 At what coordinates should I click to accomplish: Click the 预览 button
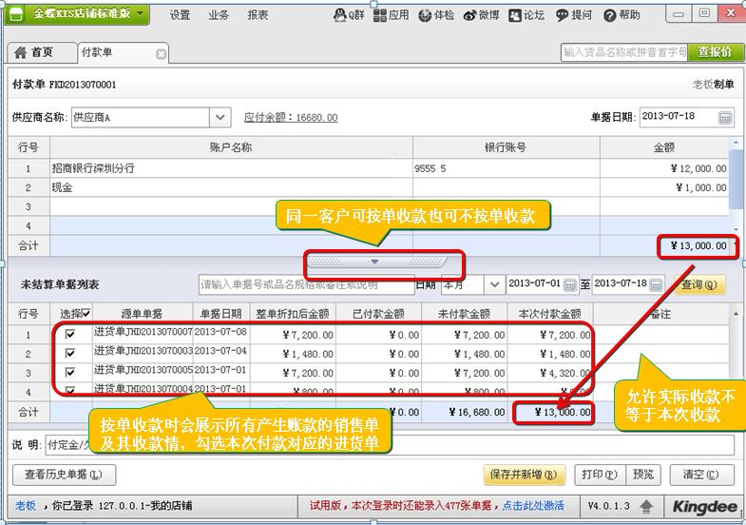[643, 475]
